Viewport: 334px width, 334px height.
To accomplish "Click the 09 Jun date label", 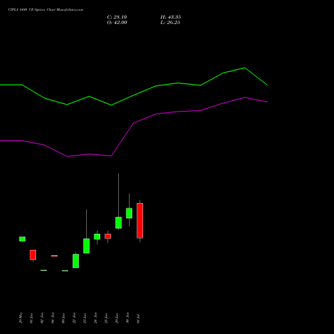I will pyautogui.click(x=63, y=319).
